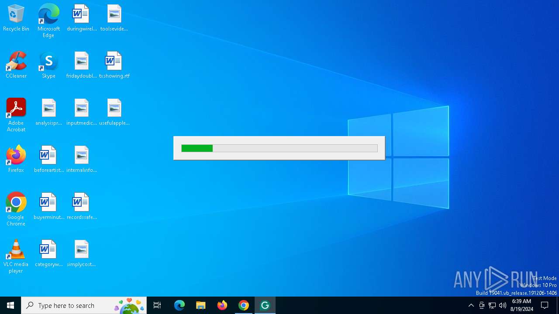Open Task View from the taskbar

point(157,305)
